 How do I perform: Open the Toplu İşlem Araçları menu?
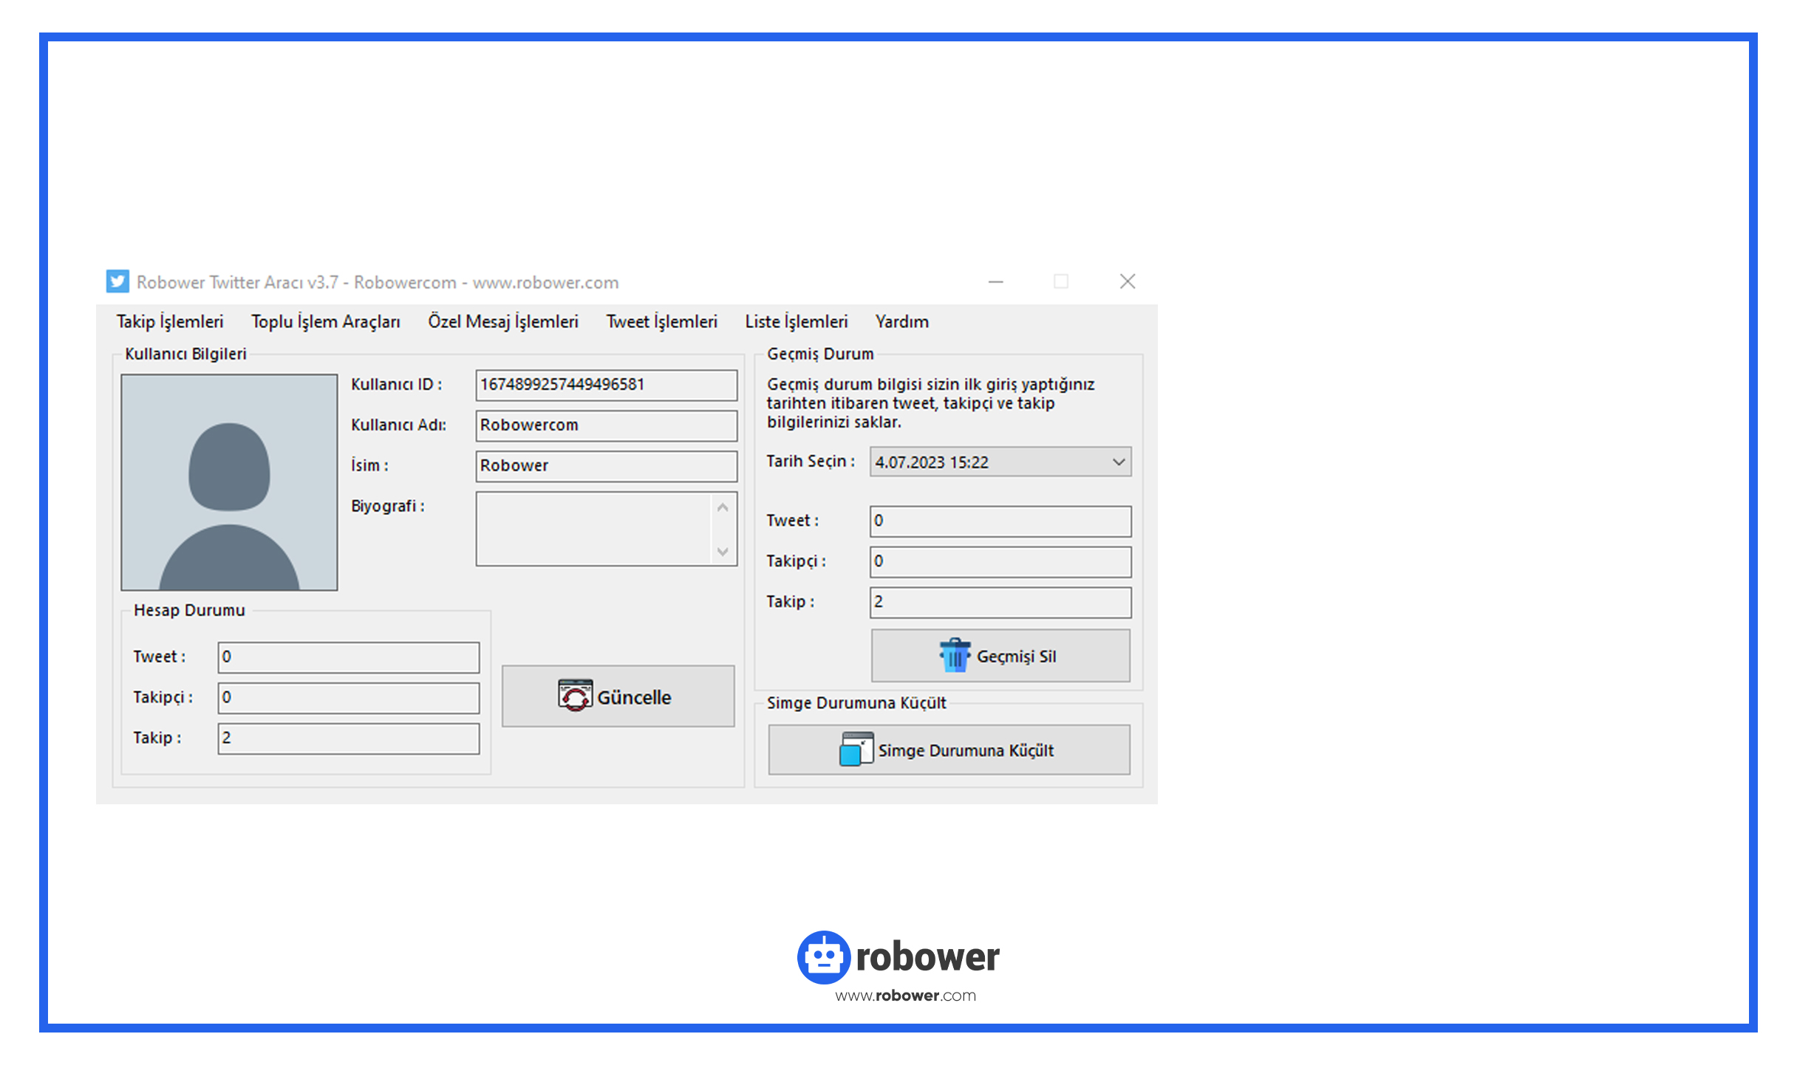(x=326, y=322)
